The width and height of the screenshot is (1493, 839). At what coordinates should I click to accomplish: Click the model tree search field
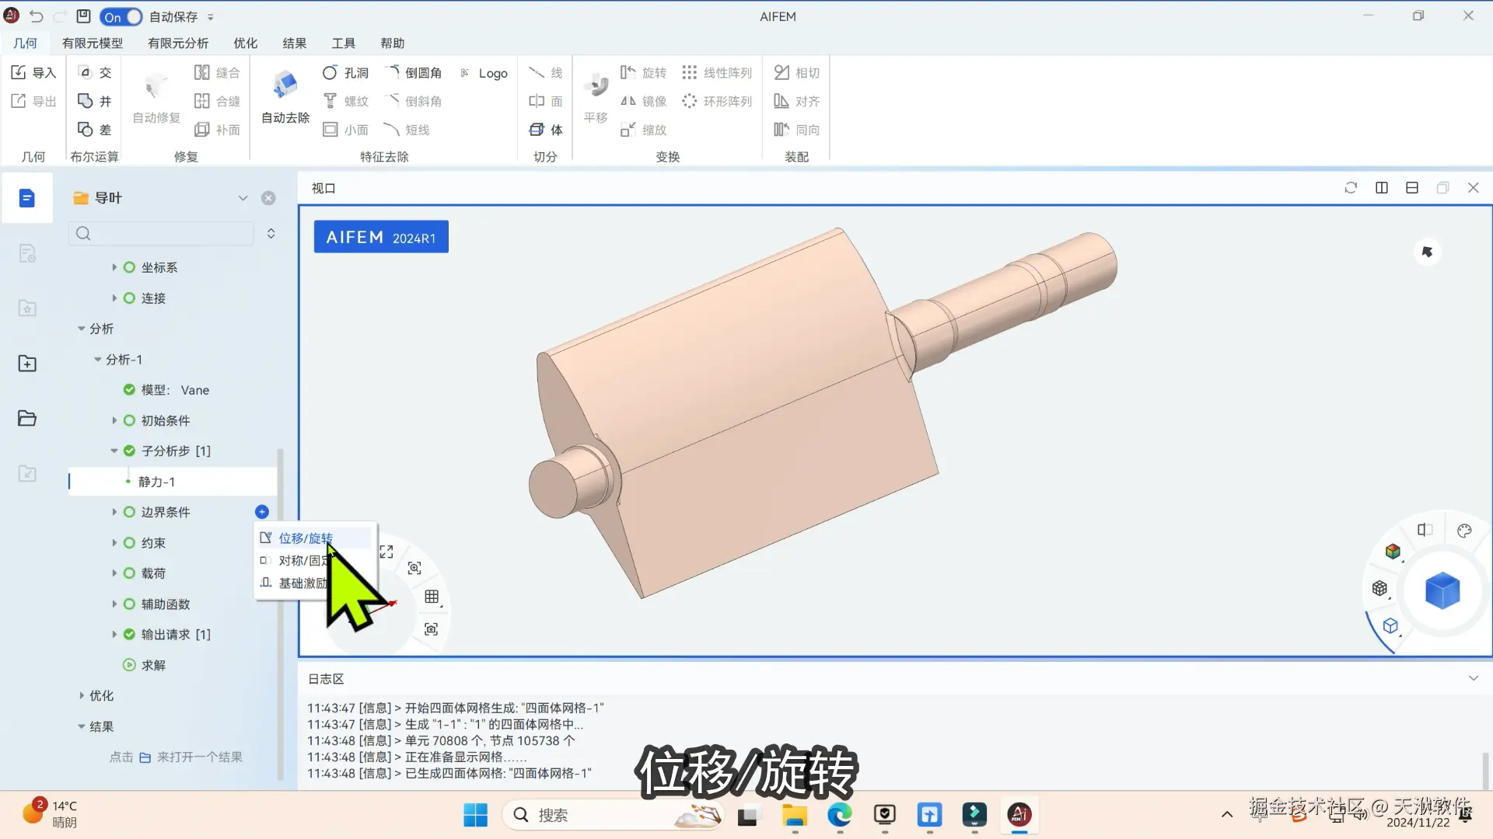(x=163, y=233)
